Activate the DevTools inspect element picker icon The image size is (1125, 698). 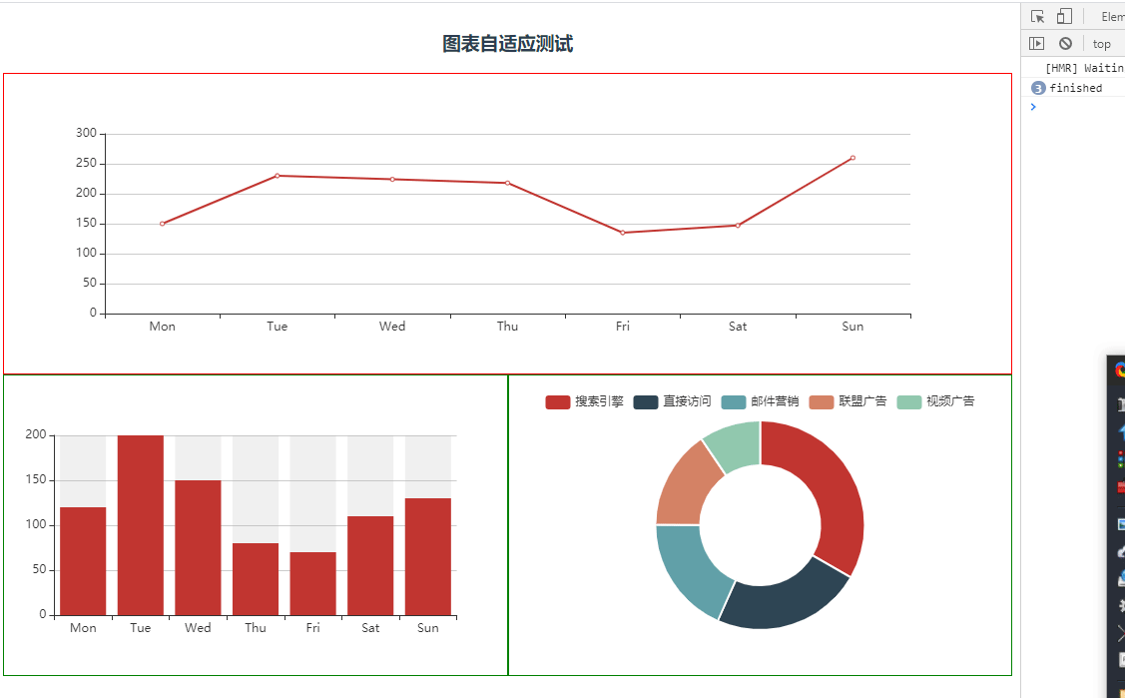click(1037, 17)
